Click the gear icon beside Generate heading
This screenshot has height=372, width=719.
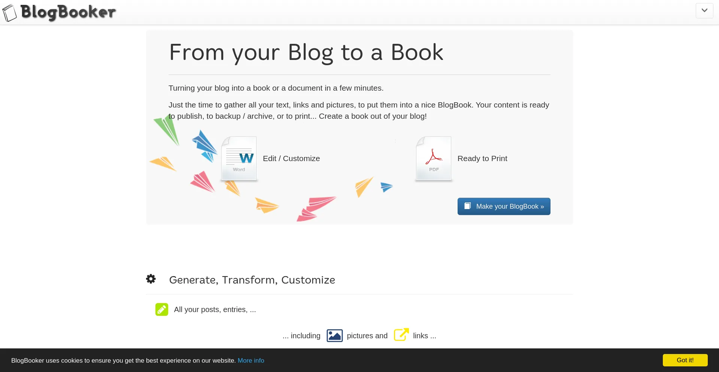point(151,279)
